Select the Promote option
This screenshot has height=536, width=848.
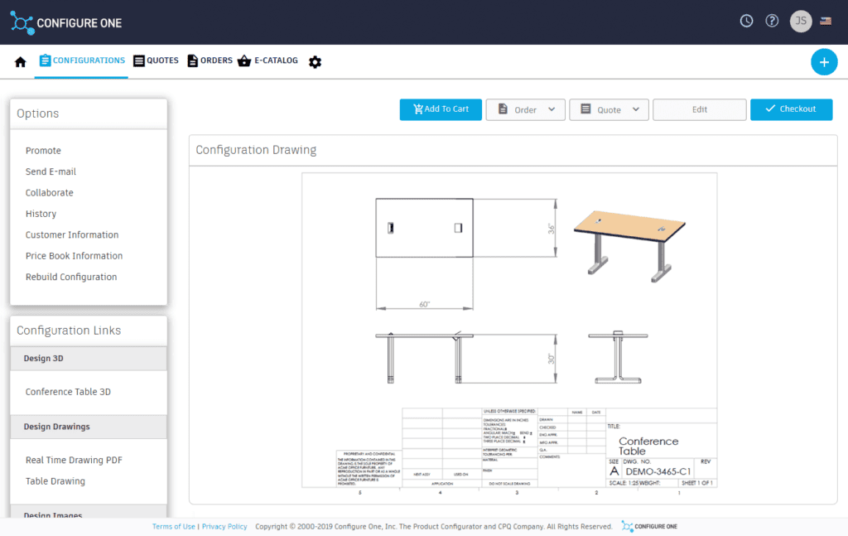coord(43,150)
